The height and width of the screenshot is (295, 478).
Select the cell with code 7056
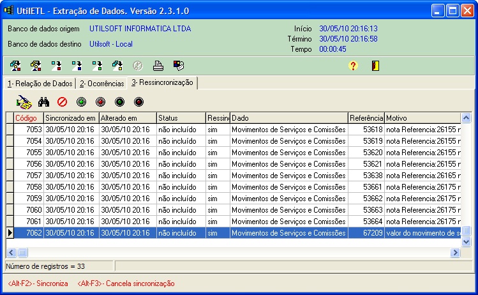(x=29, y=164)
